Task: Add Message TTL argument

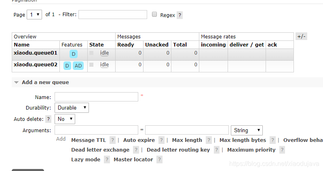Action: tap(89, 140)
